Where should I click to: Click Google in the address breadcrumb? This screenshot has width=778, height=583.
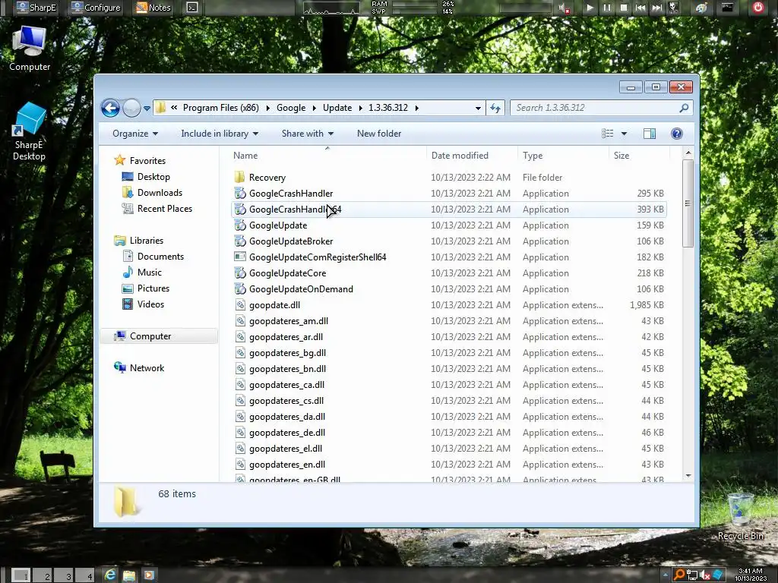(x=291, y=108)
